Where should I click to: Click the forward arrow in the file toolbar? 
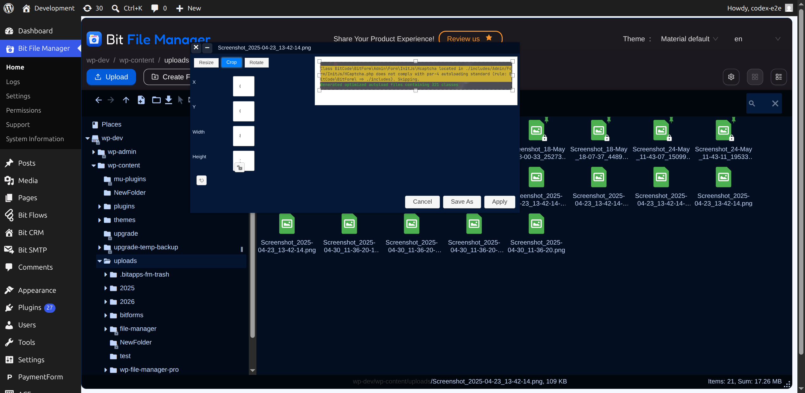pos(111,100)
